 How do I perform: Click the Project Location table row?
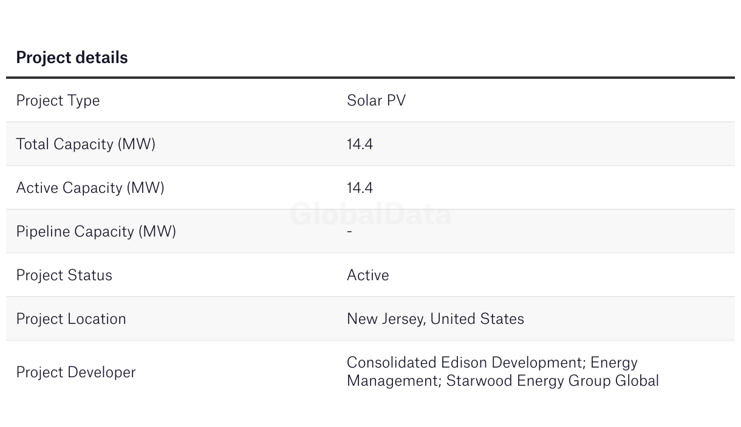click(370, 319)
